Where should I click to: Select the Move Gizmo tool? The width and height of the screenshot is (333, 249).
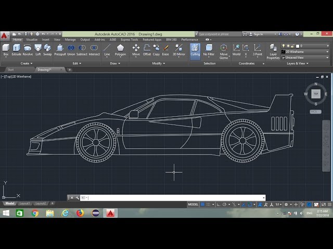point(224,51)
